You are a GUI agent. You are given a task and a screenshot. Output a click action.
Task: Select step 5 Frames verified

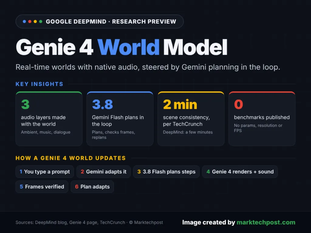tap(42, 187)
